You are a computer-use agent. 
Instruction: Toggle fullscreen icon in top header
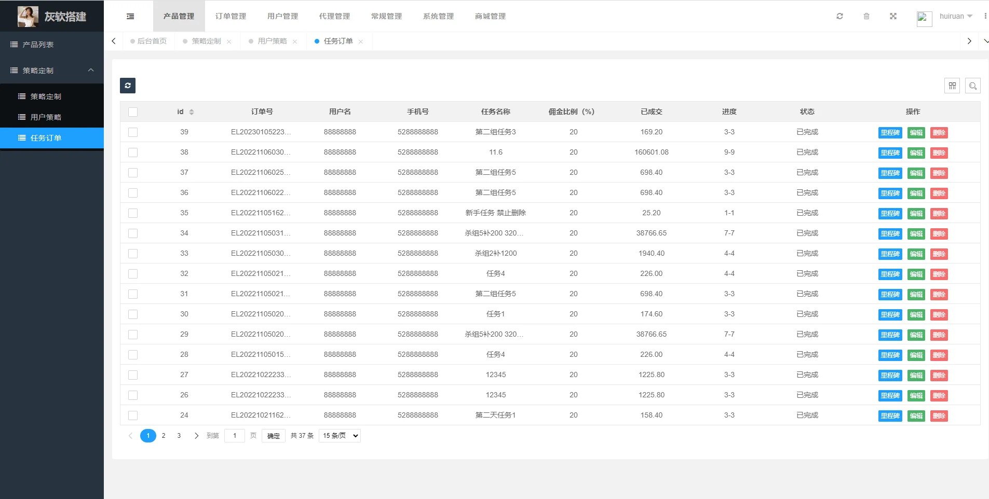coord(893,17)
